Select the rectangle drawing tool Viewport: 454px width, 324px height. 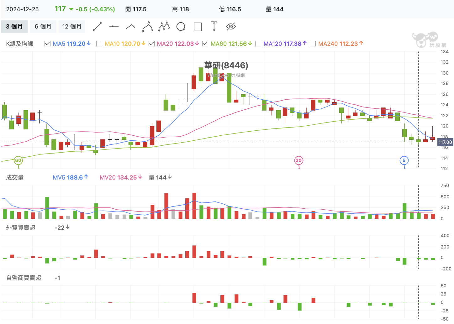(x=198, y=27)
